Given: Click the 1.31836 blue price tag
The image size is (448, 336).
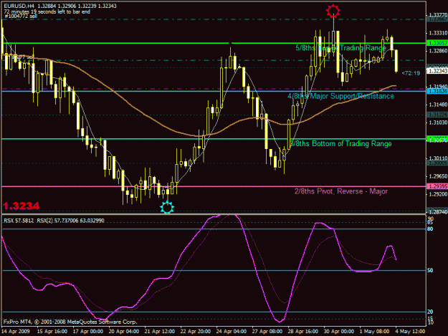Looking at the screenshot, I should tap(437, 91).
